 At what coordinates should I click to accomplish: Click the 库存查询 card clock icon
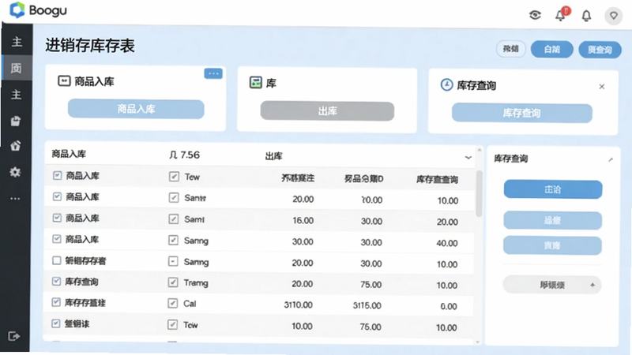coord(446,85)
